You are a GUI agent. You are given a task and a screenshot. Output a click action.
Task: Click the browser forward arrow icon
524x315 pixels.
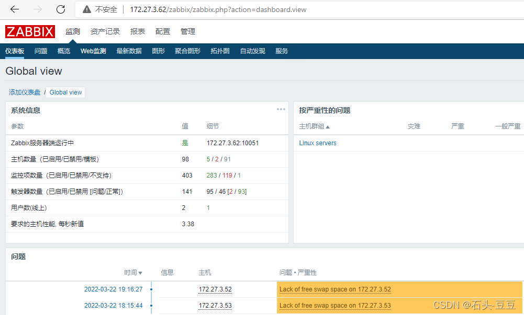[x=38, y=9]
